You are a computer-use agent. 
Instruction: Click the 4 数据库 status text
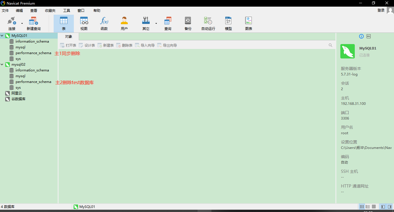point(8,207)
